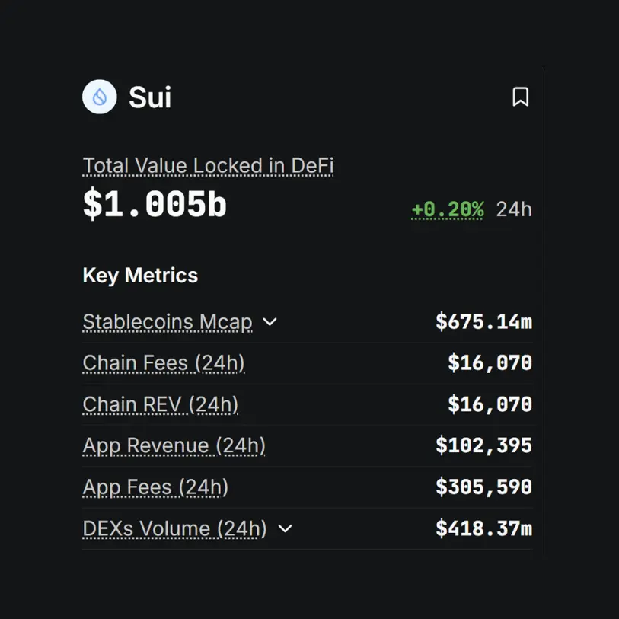The image size is (619, 619).
Task: Click the Chain REV (24h) label
Action: (x=161, y=404)
